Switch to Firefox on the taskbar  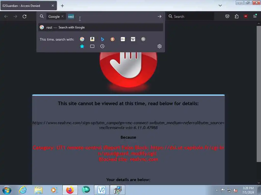click(70, 190)
